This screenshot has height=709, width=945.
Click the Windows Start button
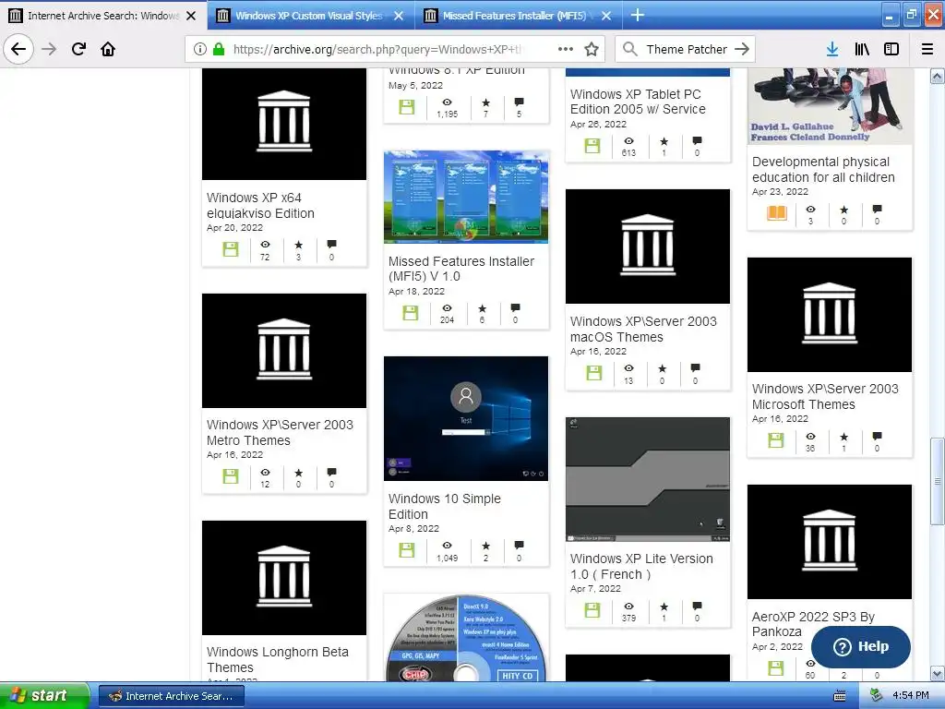click(x=42, y=696)
